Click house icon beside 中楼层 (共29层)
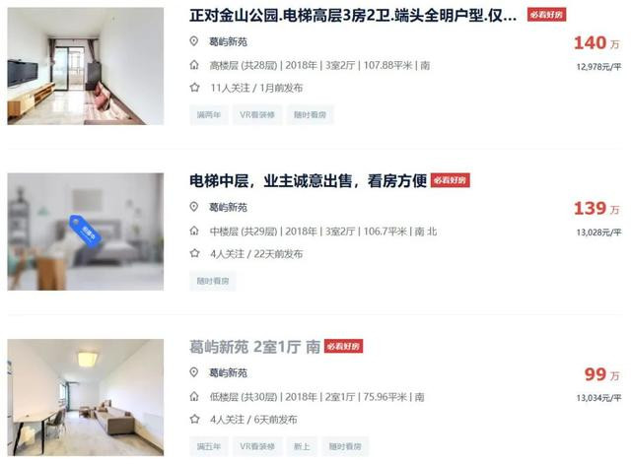 [194, 231]
